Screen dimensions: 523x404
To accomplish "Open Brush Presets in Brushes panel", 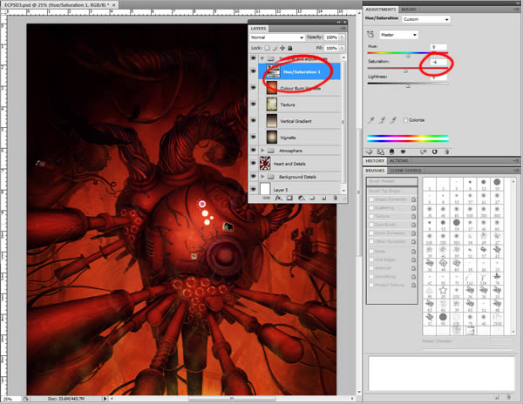I will pos(392,181).
